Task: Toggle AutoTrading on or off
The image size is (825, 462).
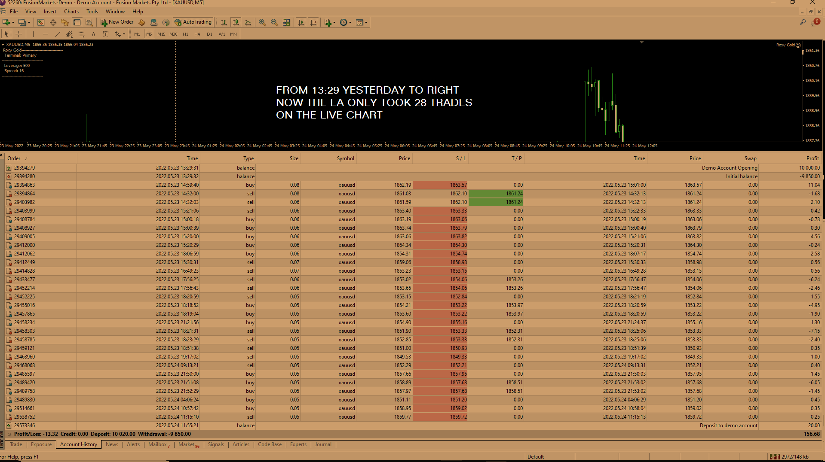Action: 193,22
